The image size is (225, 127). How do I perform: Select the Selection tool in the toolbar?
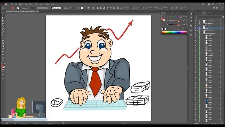coord(3,15)
